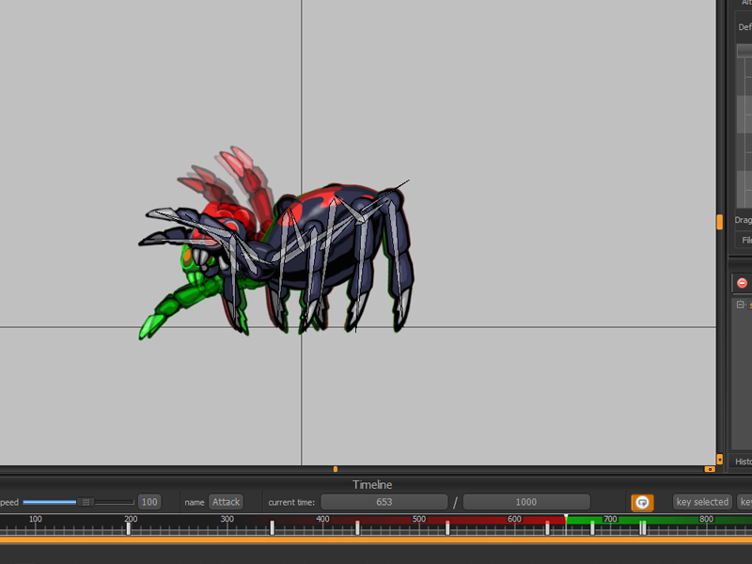Click the speed value box showing 100
The image size is (752, 564).
tap(149, 501)
